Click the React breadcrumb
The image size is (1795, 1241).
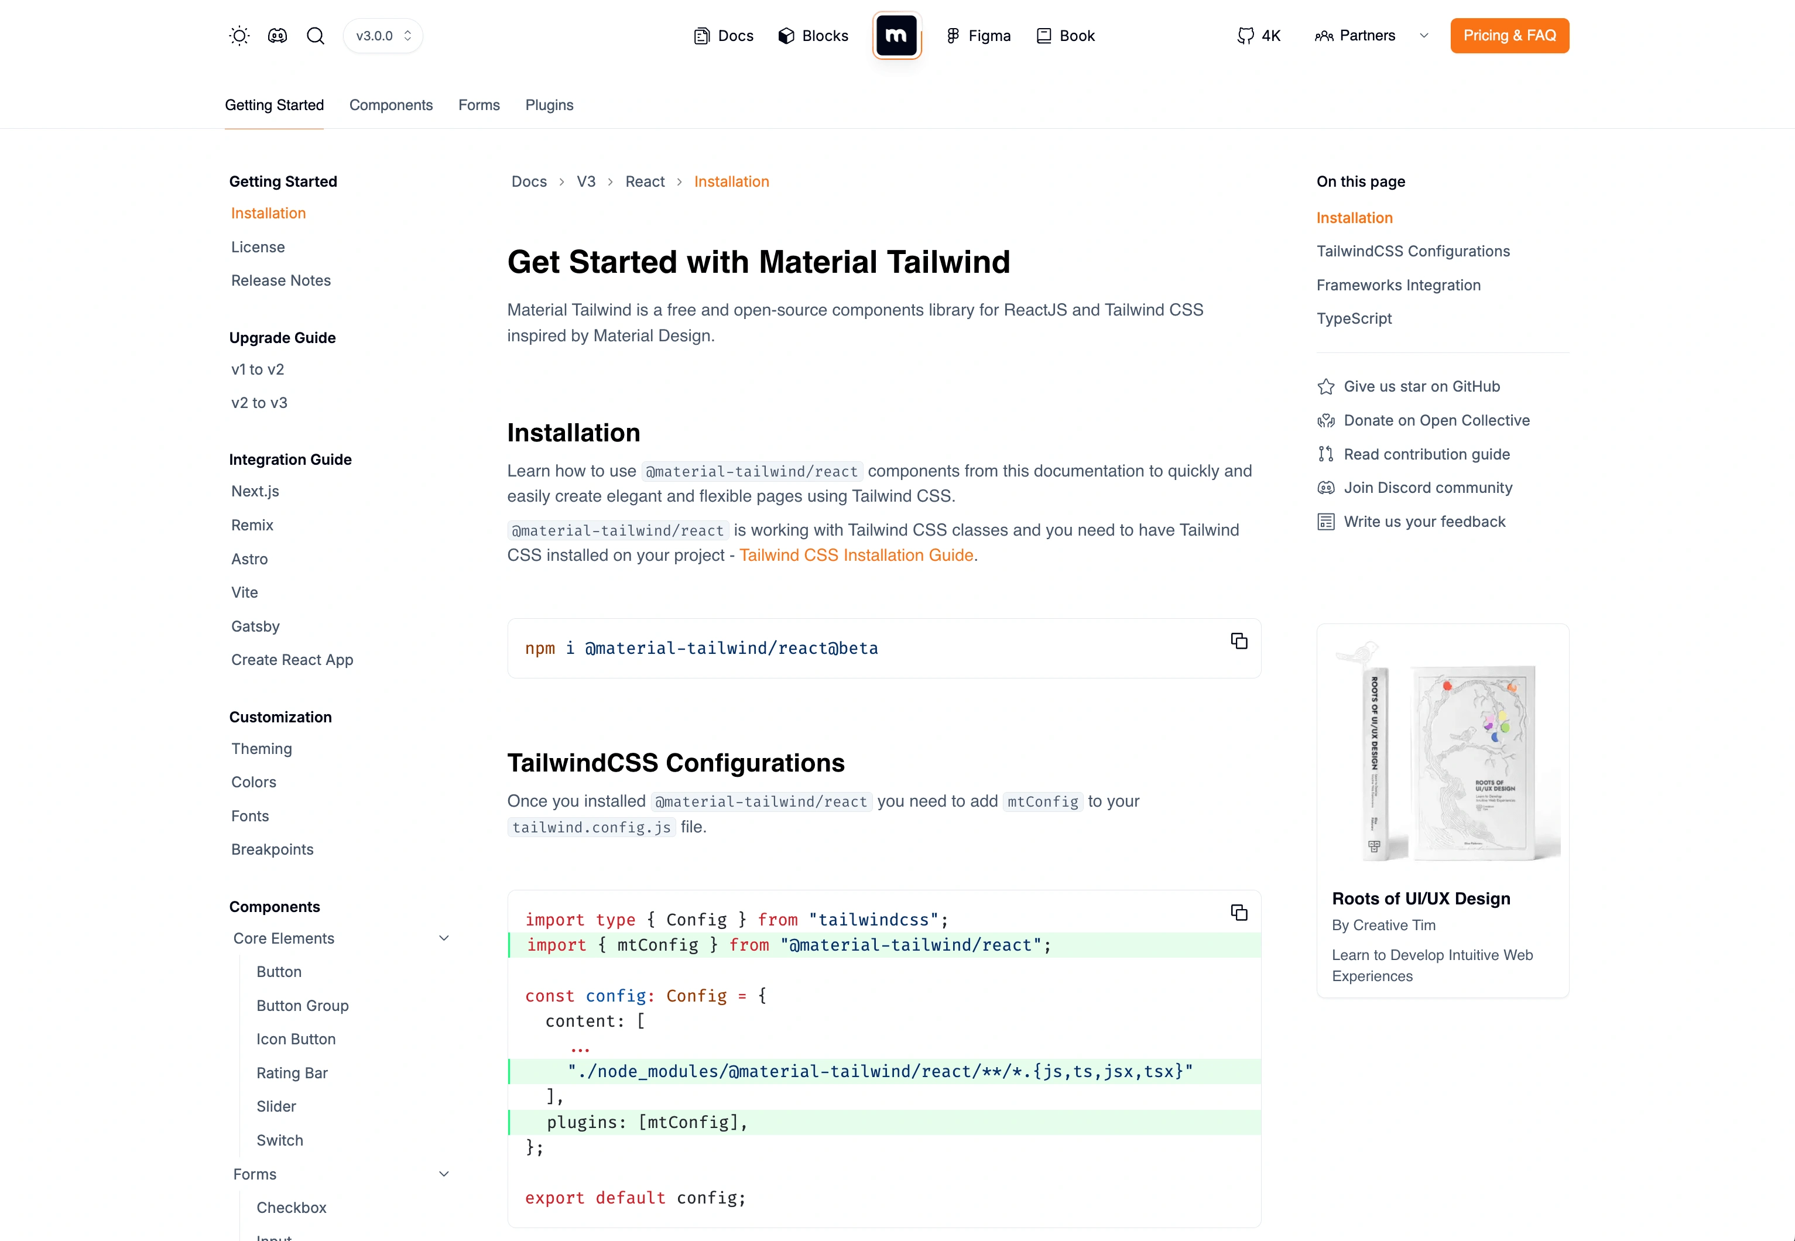pos(645,181)
